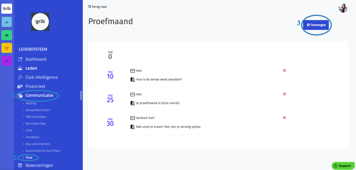Delete the Dag 25 flow step

click(x=284, y=94)
